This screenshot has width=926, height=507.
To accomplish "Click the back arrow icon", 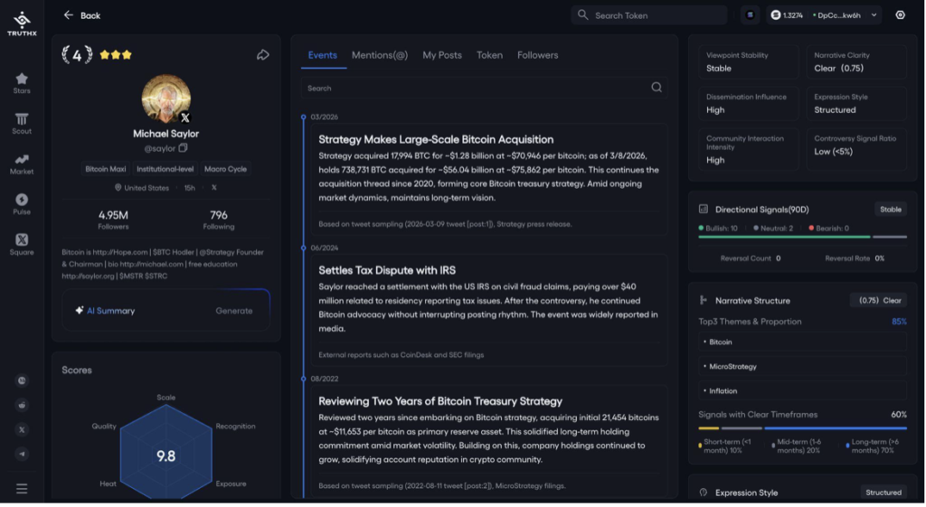I will tap(69, 14).
